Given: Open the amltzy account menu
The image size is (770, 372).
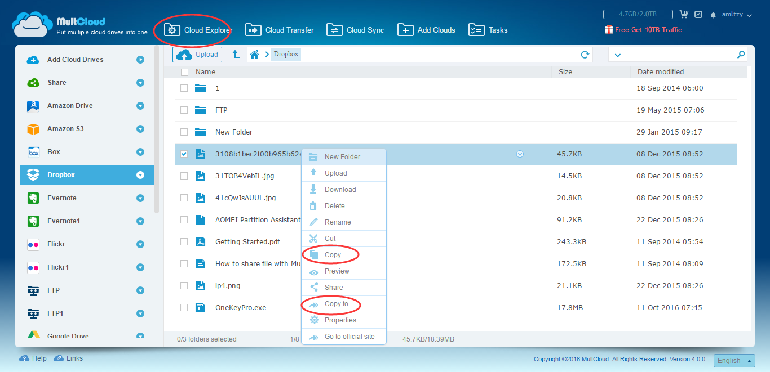Looking at the screenshot, I should [x=737, y=15].
